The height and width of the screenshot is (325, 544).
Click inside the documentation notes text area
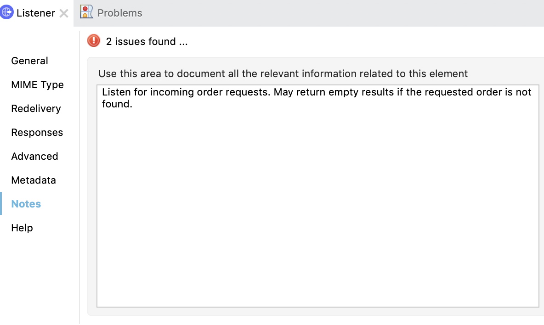(317, 197)
